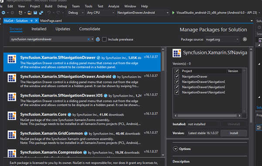Screen dimensions: 262x166
Task: Click the Save floppy icon
Action: (x=35, y=13)
